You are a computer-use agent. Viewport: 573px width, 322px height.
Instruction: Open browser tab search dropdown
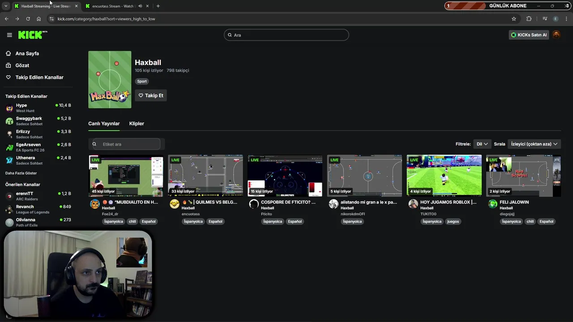tap(6, 6)
